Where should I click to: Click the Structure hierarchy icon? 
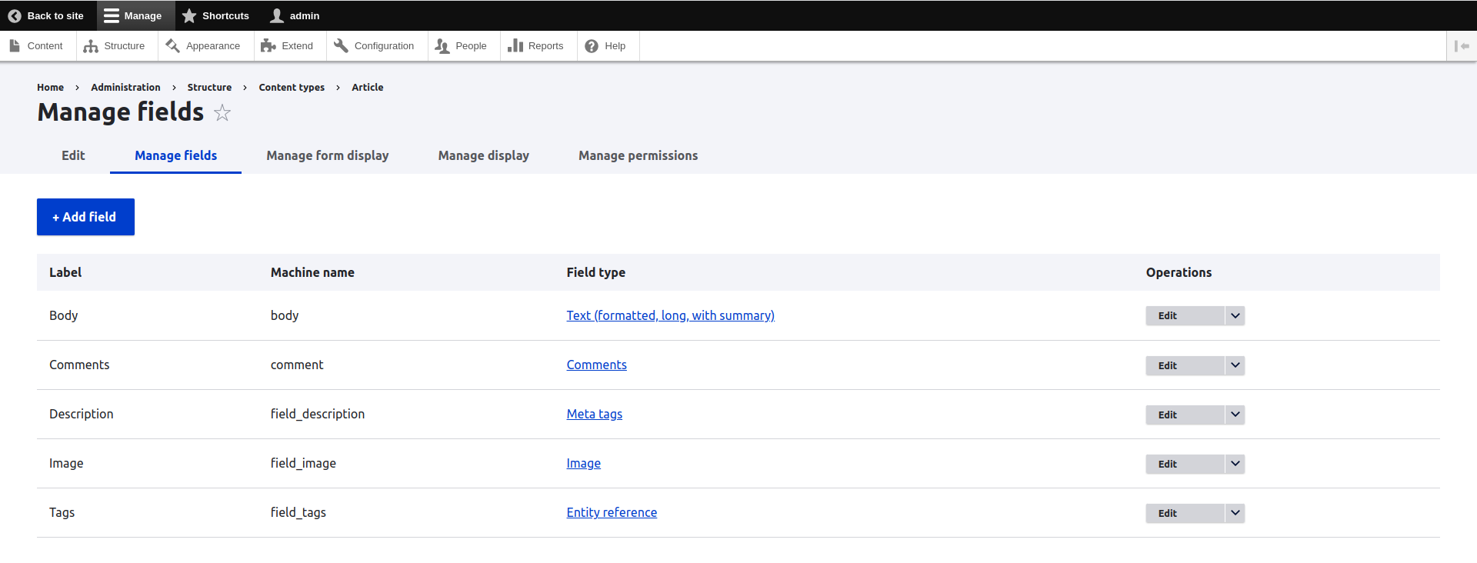coord(91,46)
